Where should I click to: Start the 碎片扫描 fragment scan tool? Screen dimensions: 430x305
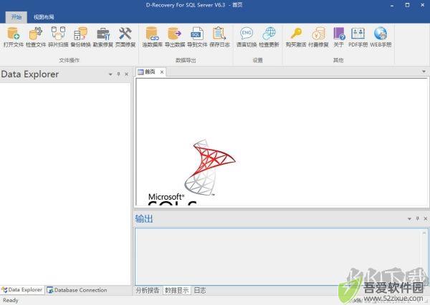(x=58, y=37)
